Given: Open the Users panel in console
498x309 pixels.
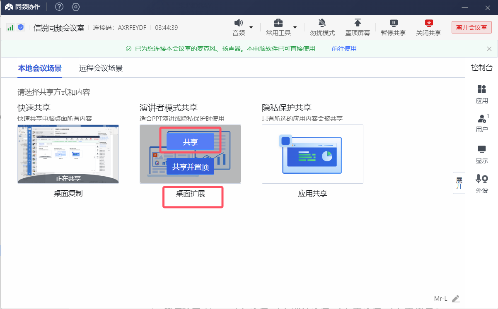Looking at the screenshot, I should click(482, 123).
